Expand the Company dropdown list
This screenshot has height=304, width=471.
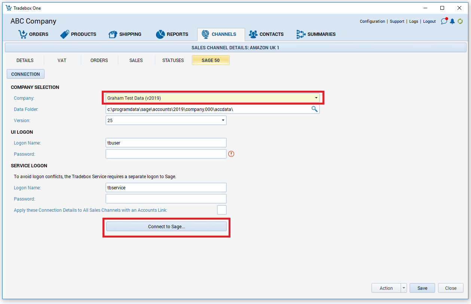[316, 98]
